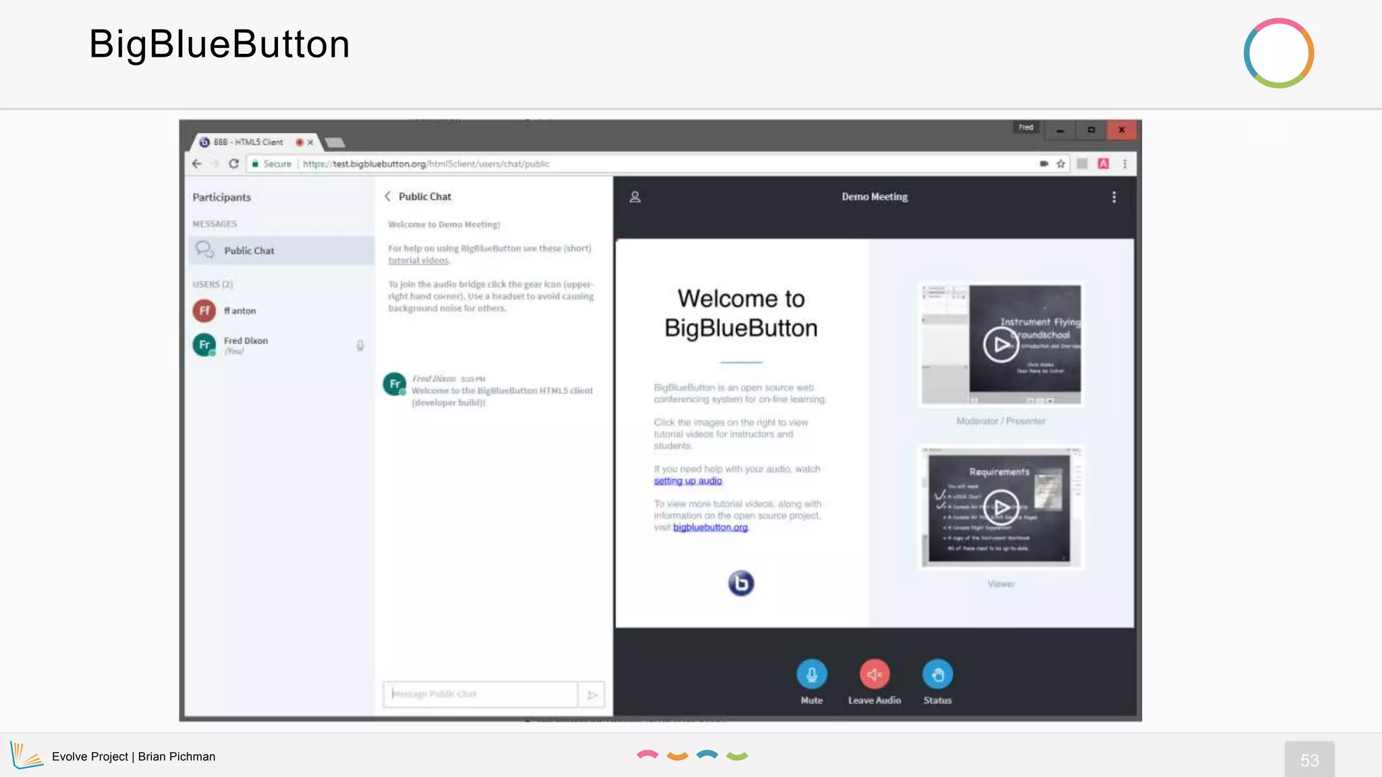Viewport: 1382px width, 777px height.
Task: Send chat message with arrow button
Action: [592, 695]
